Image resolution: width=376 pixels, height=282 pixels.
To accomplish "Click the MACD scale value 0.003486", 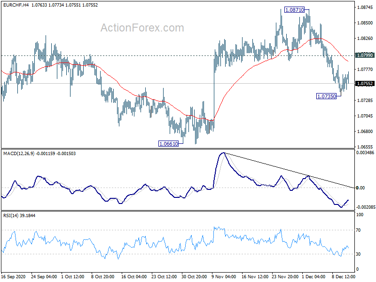I will pos(365,153).
